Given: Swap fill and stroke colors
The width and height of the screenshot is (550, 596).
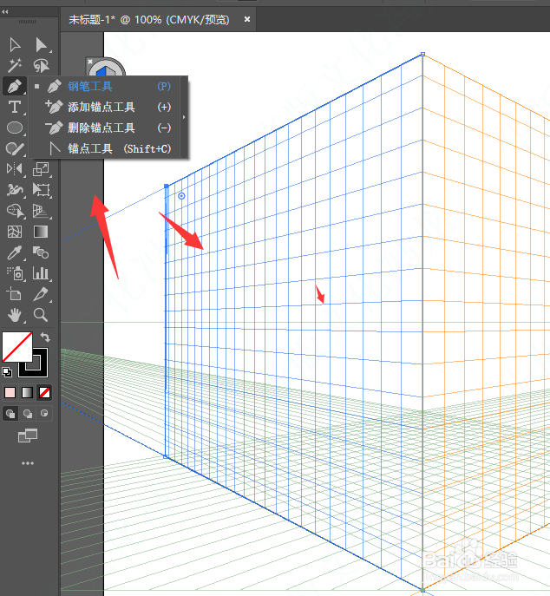Looking at the screenshot, I should [45, 337].
